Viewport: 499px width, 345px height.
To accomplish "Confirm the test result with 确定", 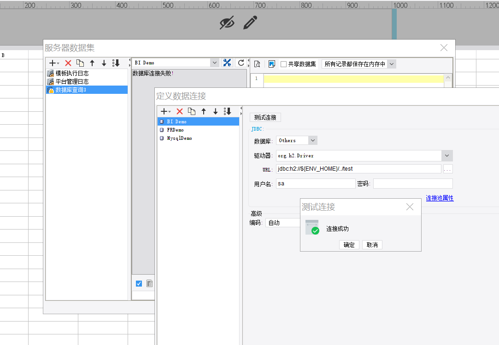I will pyautogui.click(x=349, y=245).
